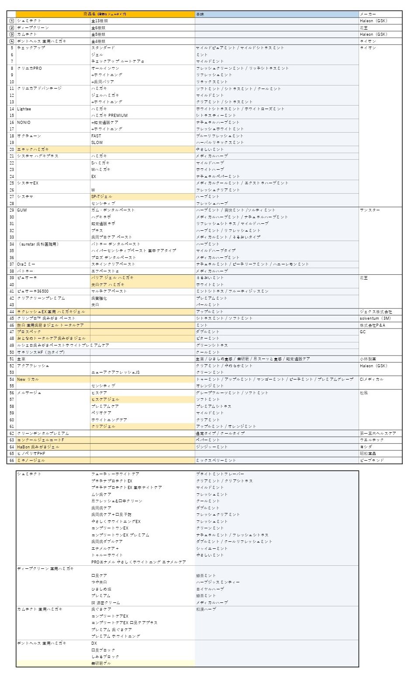Click the Ora2 ミー product cell
The image size is (411, 677).
pos(53,264)
